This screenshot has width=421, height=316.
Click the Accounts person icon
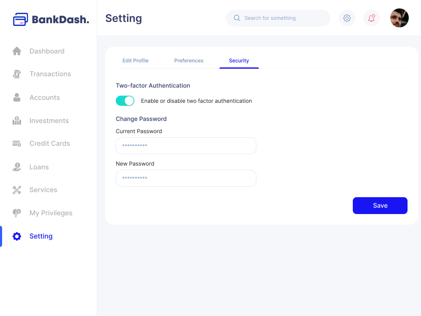click(17, 97)
